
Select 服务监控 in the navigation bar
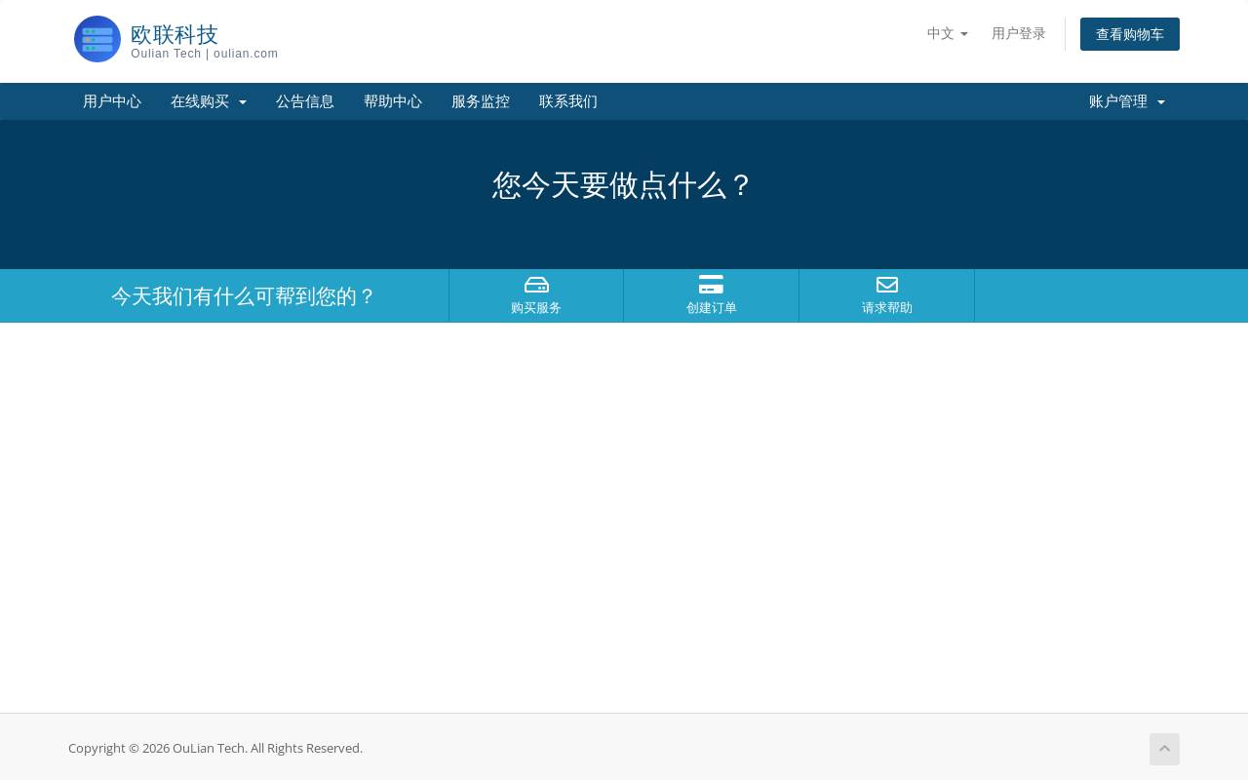click(481, 101)
